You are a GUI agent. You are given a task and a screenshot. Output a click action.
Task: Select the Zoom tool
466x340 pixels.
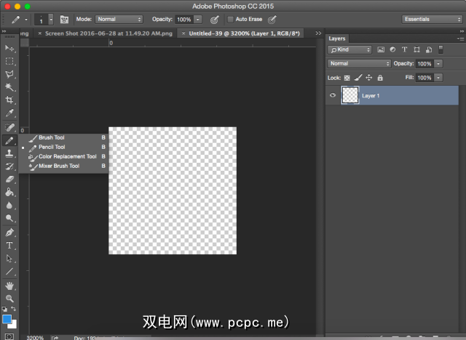click(10, 299)
